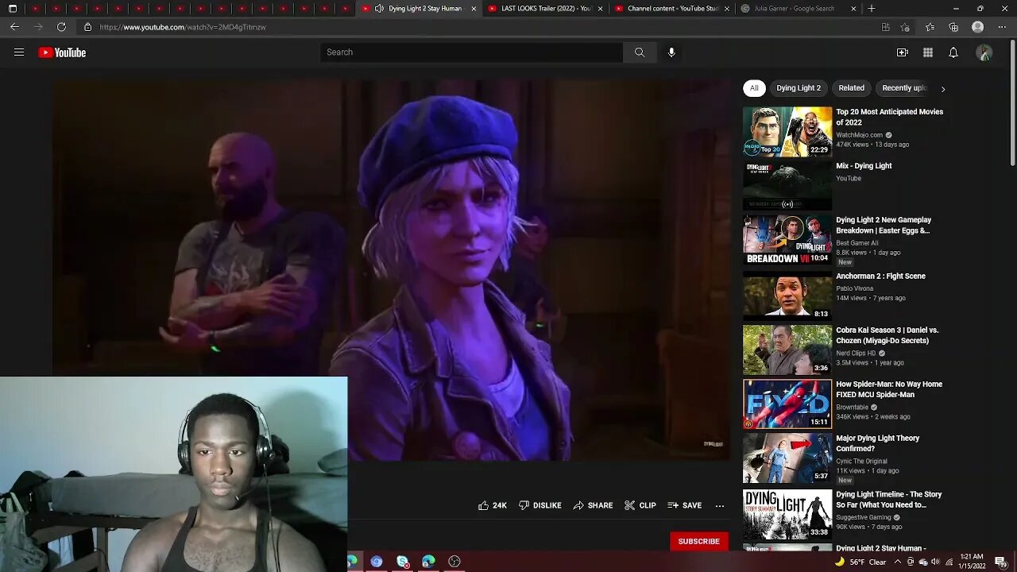The width and height of the screenshot is (1017, 572).
Task: Open the Edge profile avatar
Action: (x=978, y=27)
